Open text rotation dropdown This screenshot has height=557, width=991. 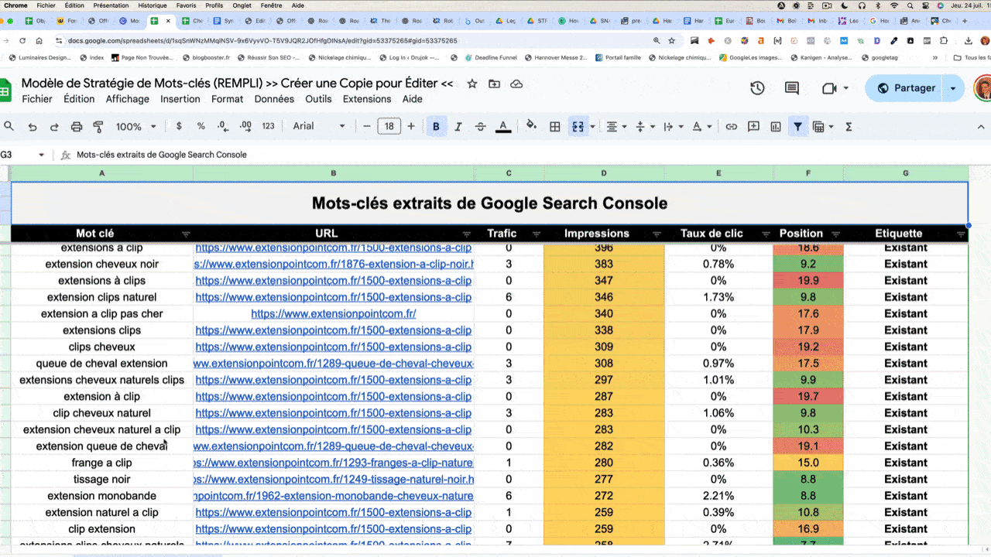[701, 126]
